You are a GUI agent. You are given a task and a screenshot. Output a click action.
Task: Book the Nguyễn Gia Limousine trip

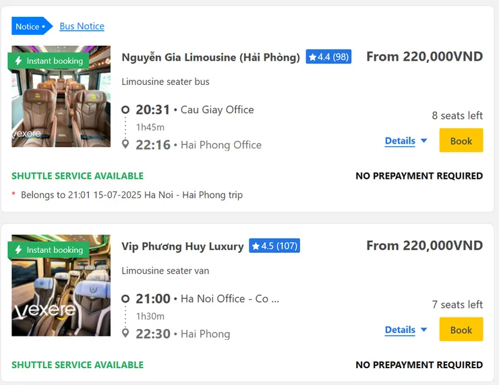pos(461,141)
